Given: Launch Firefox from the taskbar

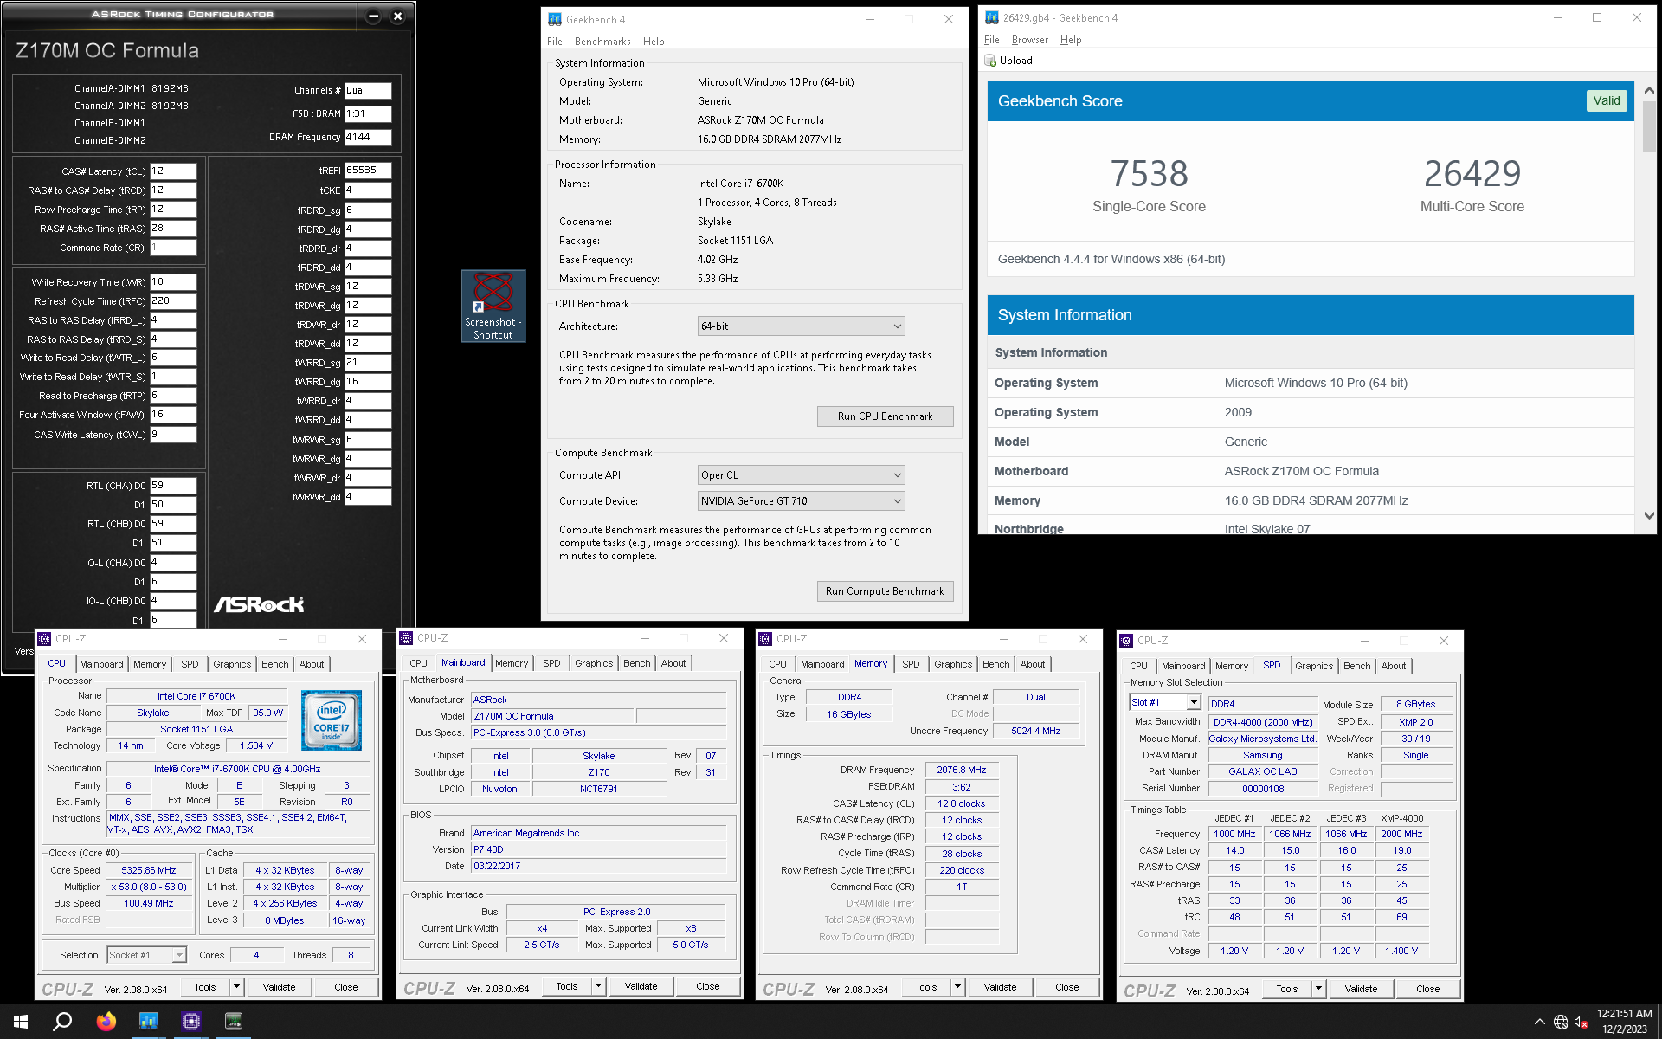Looking at the screenshot, I should 106,1022.
